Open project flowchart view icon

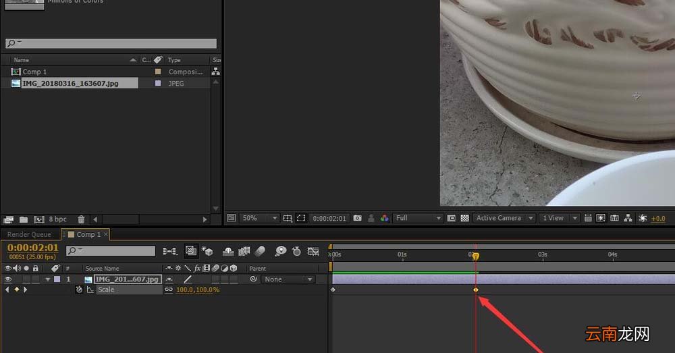[216, 72]
